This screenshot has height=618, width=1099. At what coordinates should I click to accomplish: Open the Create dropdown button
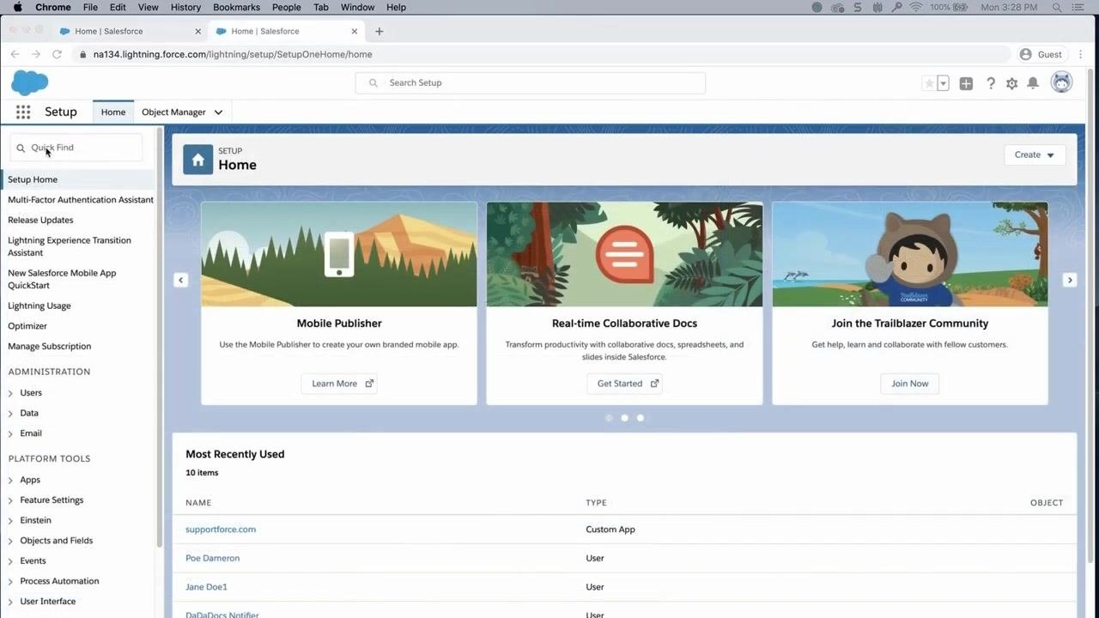[x=1035, y=155]
